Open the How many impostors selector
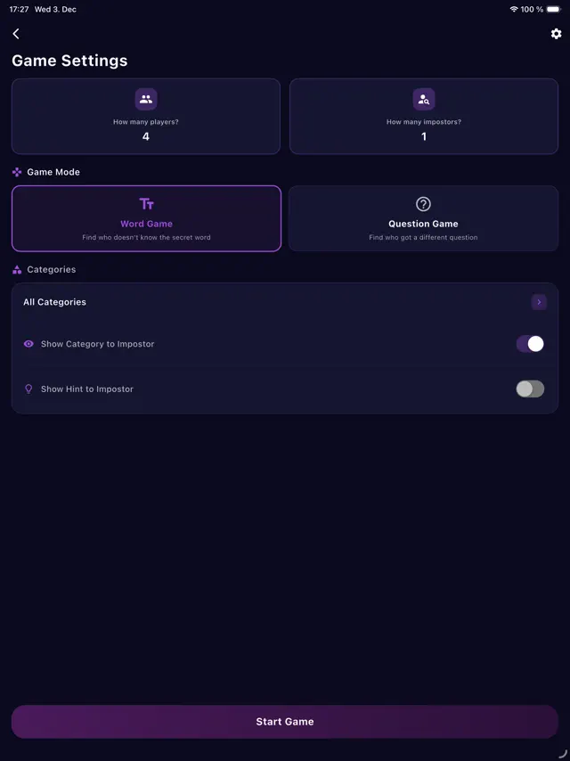570x761 pixels. coord(423,117)
